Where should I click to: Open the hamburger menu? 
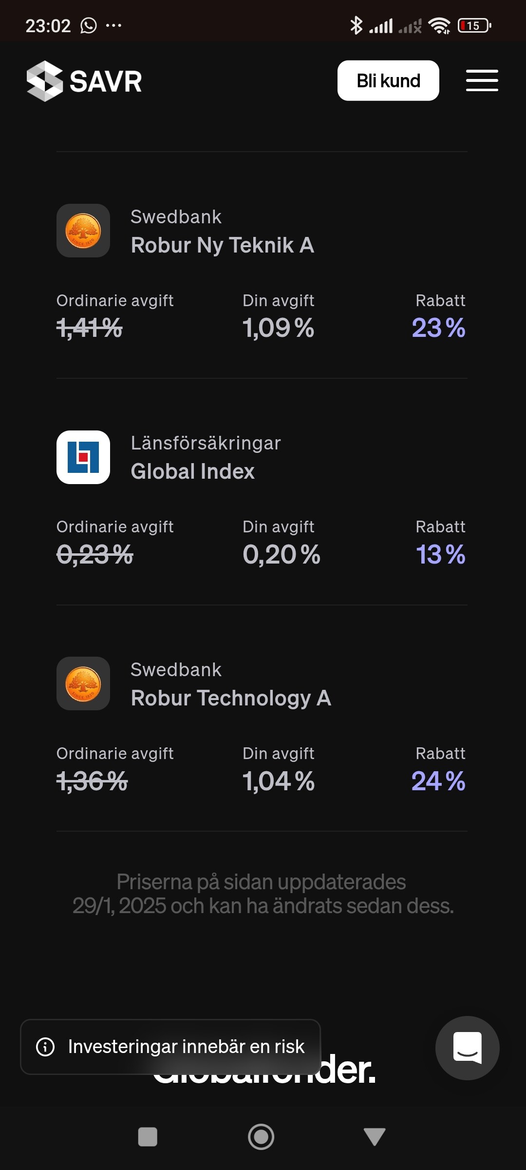(482, 80)
